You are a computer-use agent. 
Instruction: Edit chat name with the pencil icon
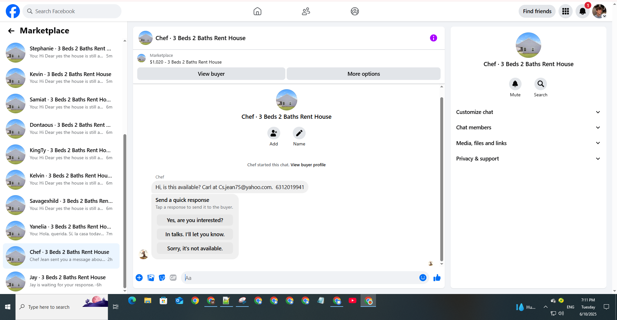pyautogui.click(x=299, y=133)
